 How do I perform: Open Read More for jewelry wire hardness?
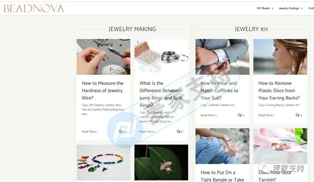click(89, 132)
